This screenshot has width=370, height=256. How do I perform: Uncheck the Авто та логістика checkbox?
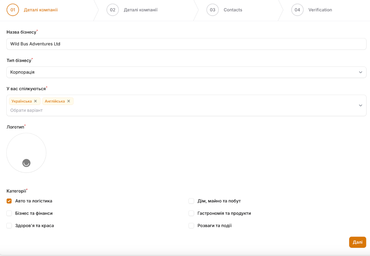(x=9, y=201)
